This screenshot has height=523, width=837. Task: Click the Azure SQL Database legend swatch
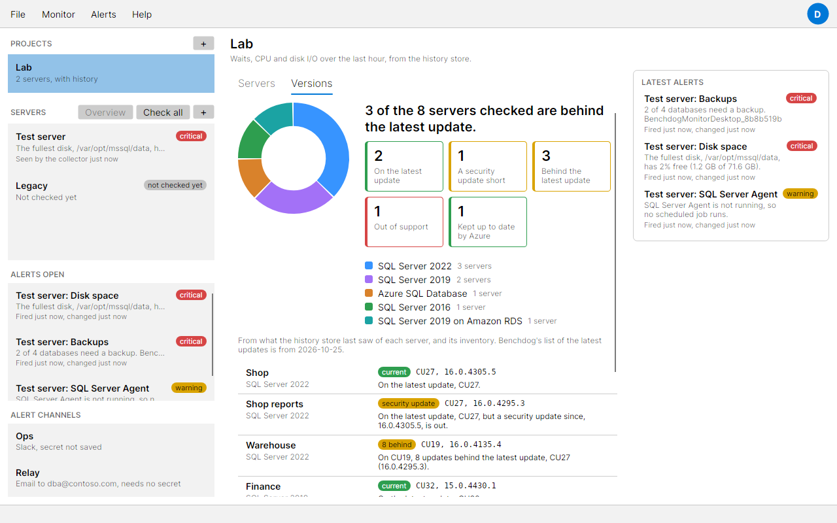[369, 294]
